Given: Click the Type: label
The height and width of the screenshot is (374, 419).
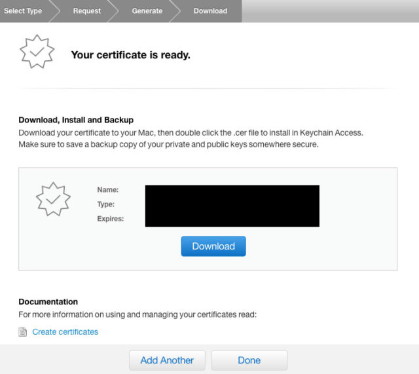Looking at the screenshot, I should [x=106, y=204].
